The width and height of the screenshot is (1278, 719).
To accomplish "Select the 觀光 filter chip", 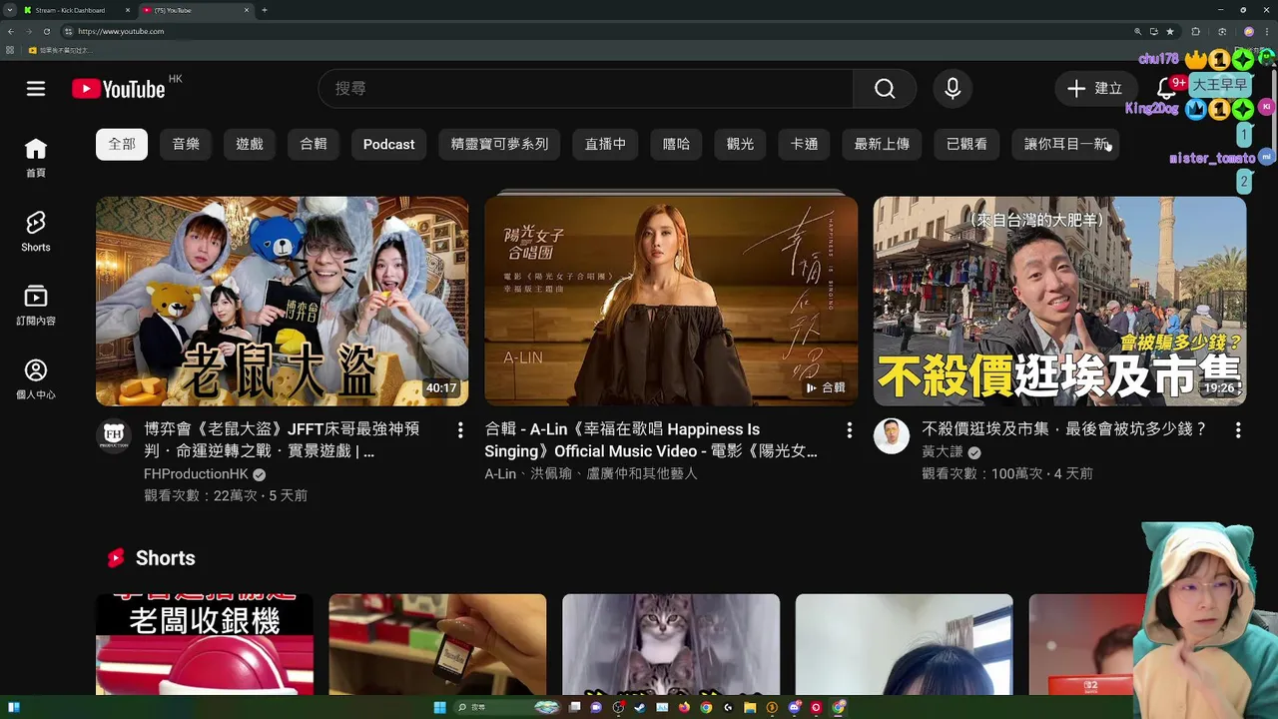I will pyautogui.click(x=740, y=144).
